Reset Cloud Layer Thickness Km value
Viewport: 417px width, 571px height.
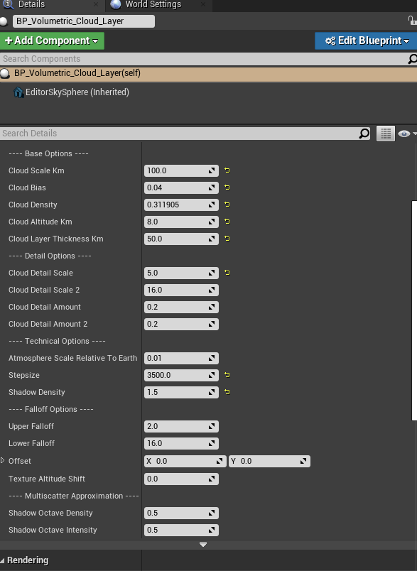[227, 239]
